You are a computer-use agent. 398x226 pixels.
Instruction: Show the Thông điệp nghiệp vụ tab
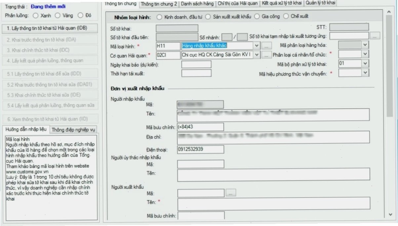(74, 130)
